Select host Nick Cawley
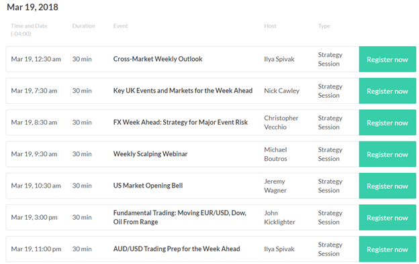 pyautogui.click(x=281, y=90)
